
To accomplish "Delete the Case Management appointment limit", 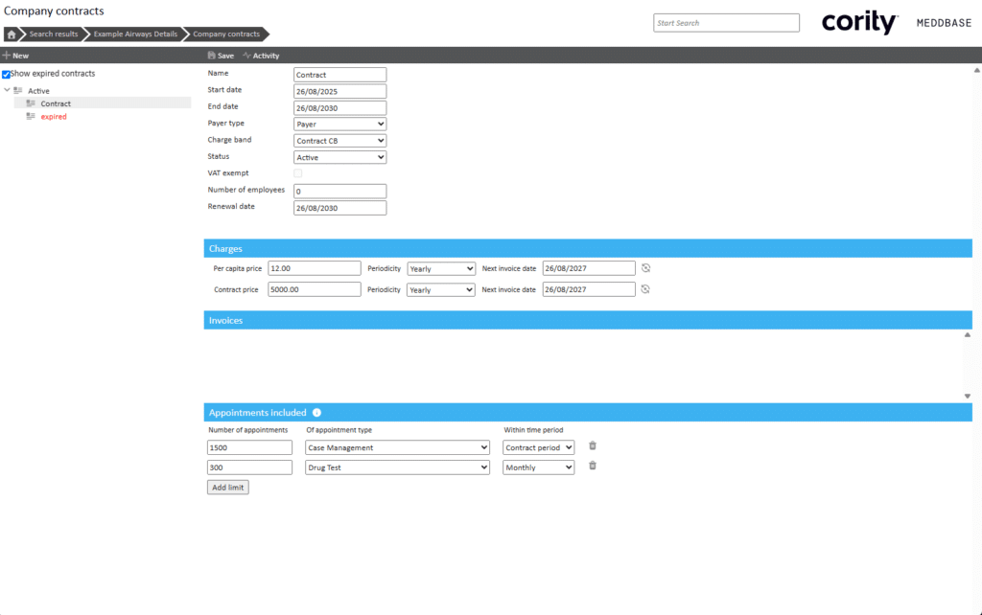I will pos(593,446).
